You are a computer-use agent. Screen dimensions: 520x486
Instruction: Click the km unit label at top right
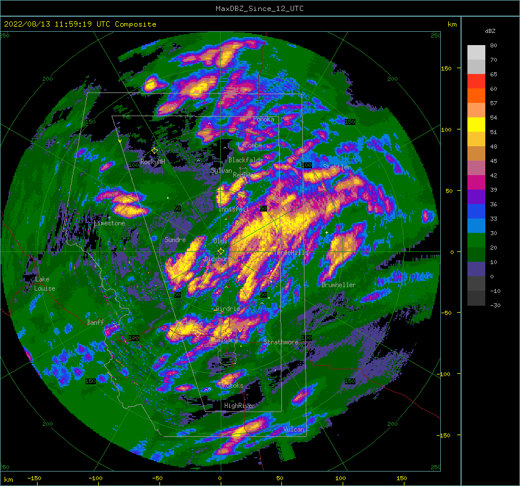pos(452,24)
